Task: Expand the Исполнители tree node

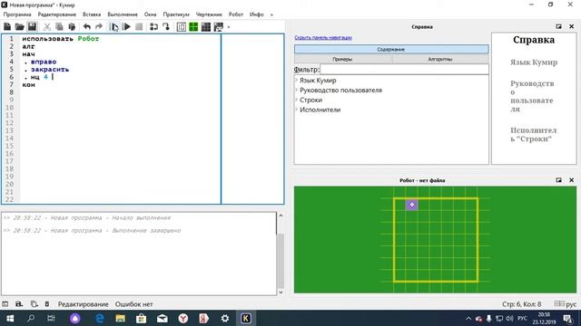Action: click(297, 110)
